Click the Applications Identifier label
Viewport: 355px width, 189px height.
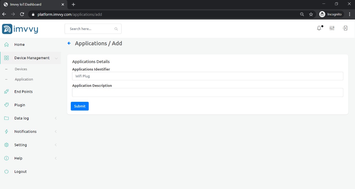pos(91,69)
